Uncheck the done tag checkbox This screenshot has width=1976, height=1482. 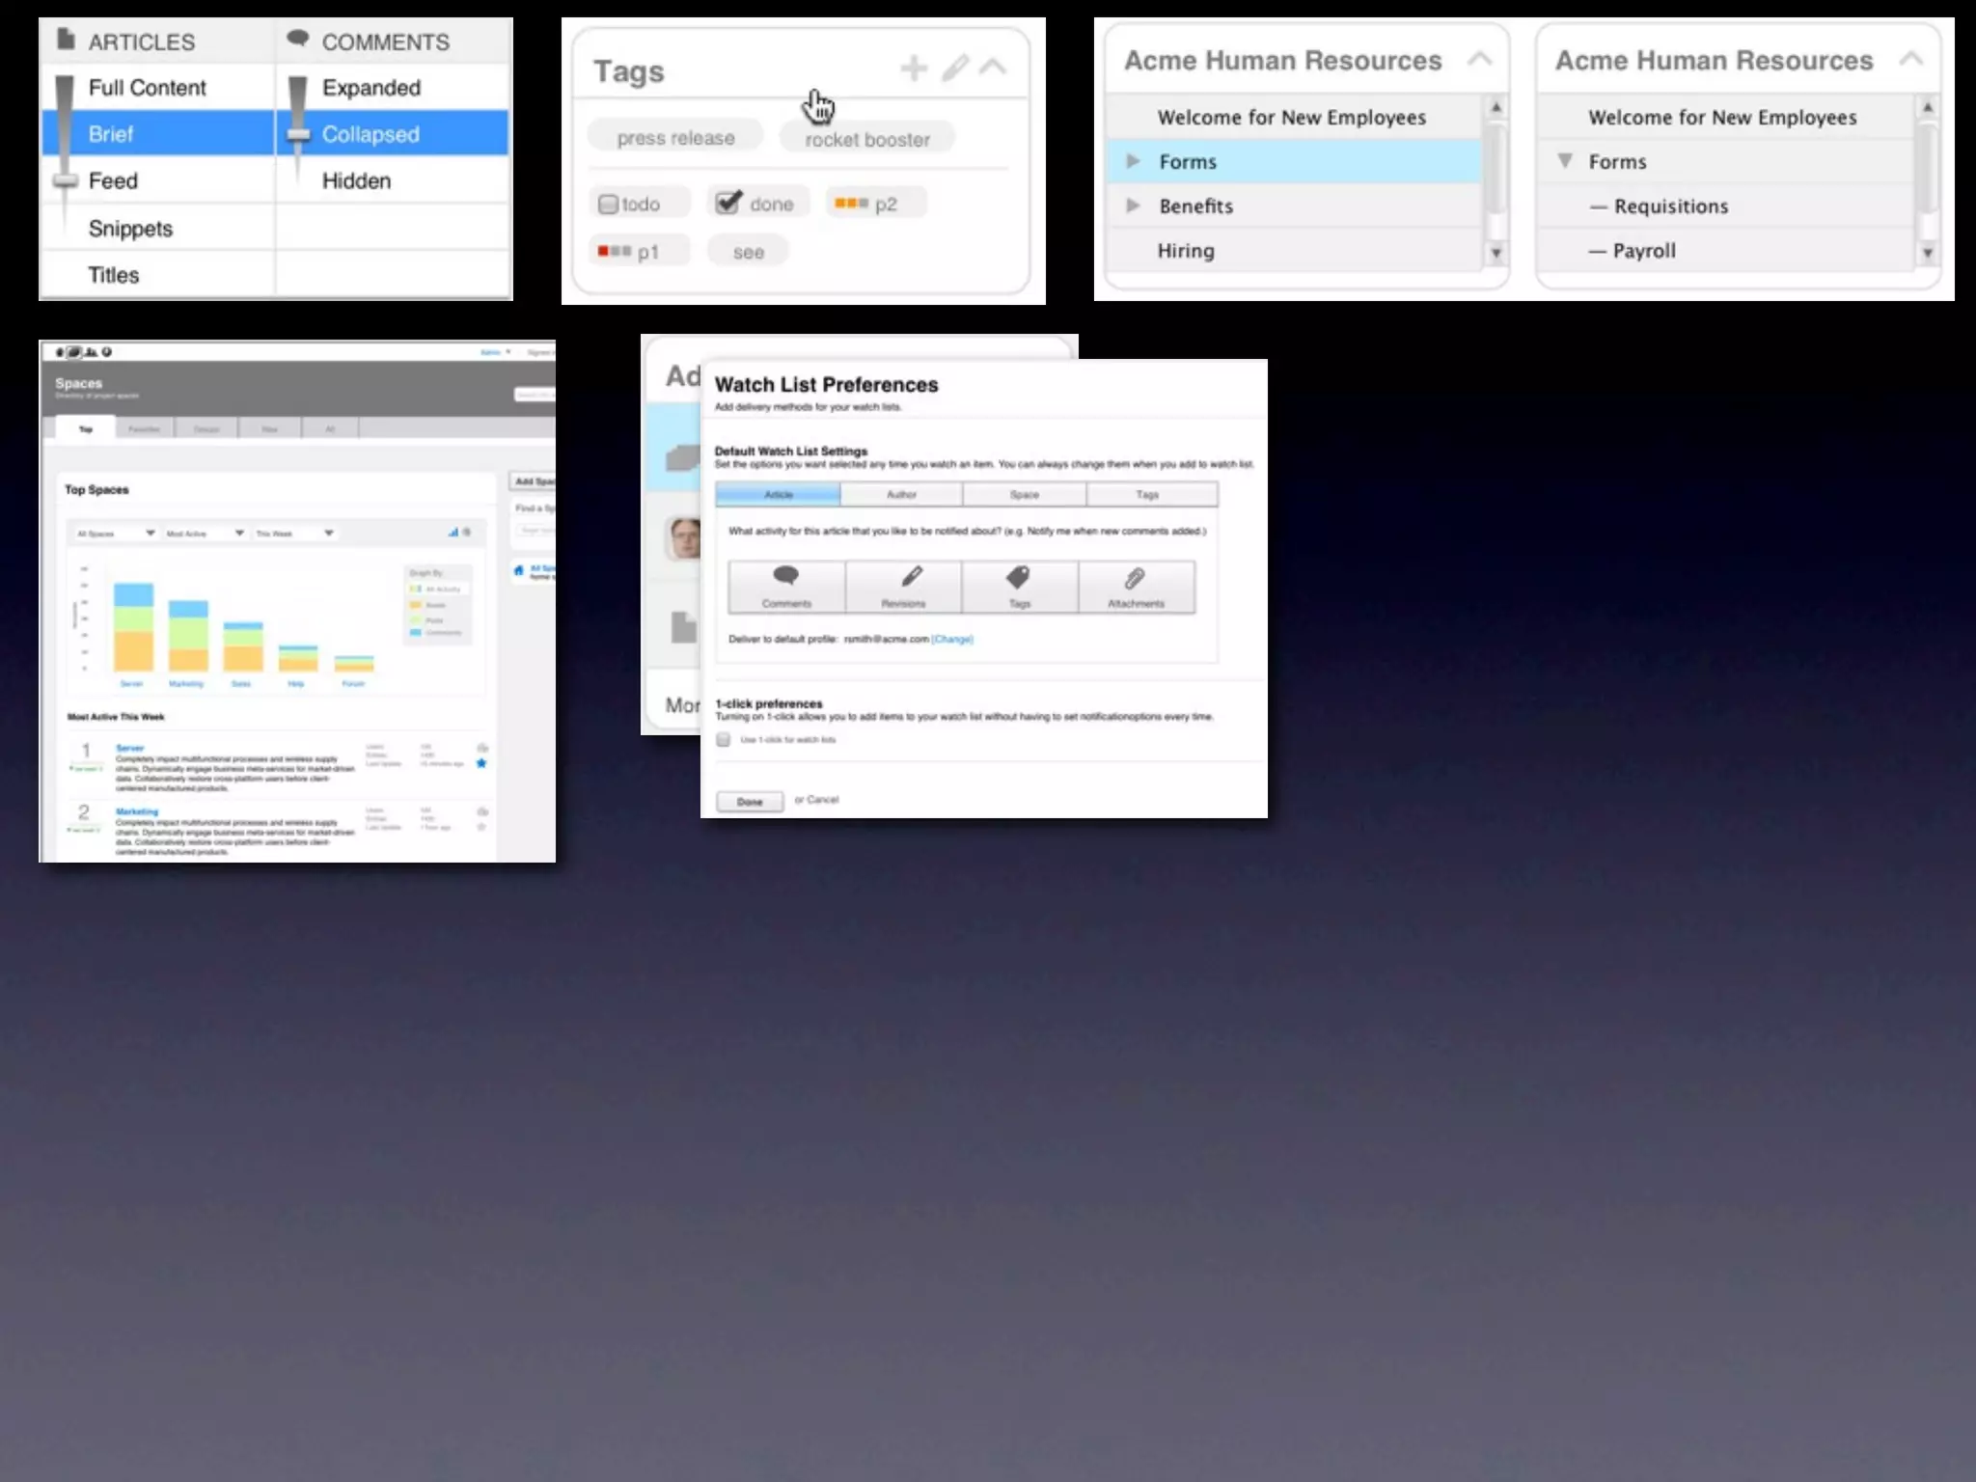[727, 203]
